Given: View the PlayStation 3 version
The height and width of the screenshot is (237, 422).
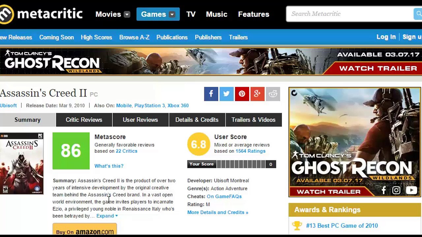Looking at the screenshot, I should click(149, 105).
